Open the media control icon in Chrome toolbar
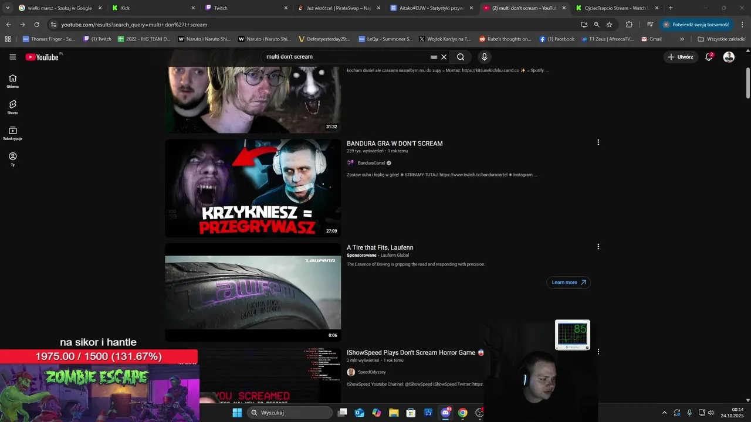 coord(650,25)
